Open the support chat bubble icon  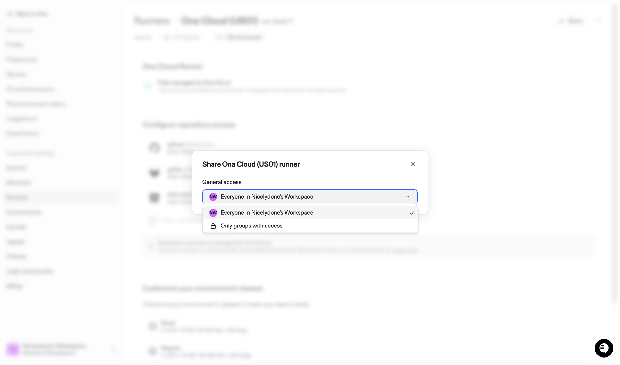point(604,348)
